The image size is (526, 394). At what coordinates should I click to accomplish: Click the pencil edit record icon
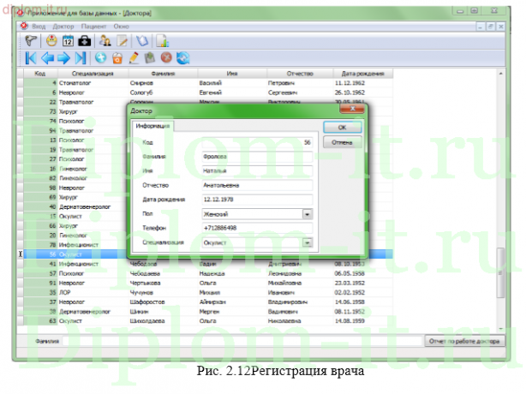click(133, 58)
